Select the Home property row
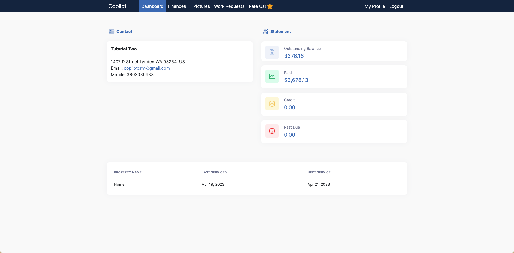Viewport: 514px width, 253px height. click(257, 184)
